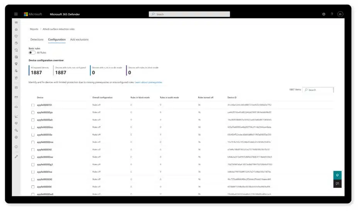
Task: Go to Home in the left sidebar
Action: [x=16, y=29]
